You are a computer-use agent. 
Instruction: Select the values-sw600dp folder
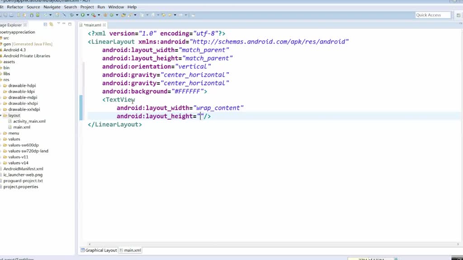[x=24, y=145]
